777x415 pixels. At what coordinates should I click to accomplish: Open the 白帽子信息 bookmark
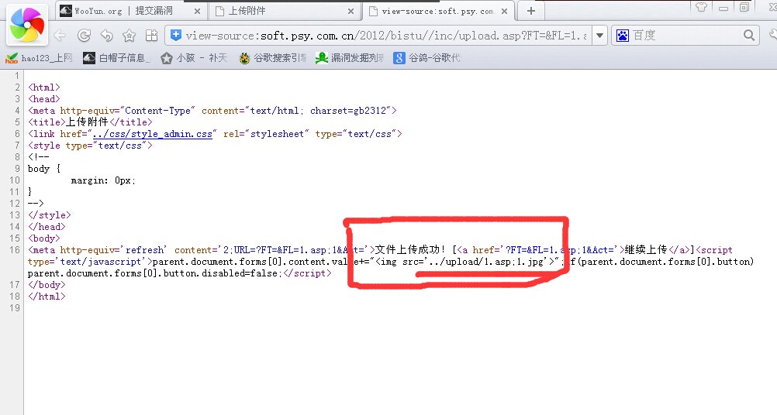tap(117, 58)
